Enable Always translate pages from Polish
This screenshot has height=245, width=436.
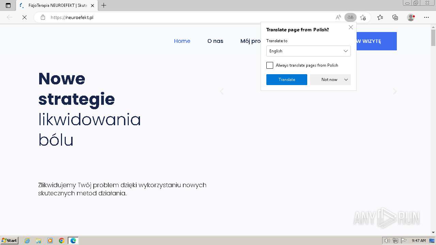tap(270, 65)
